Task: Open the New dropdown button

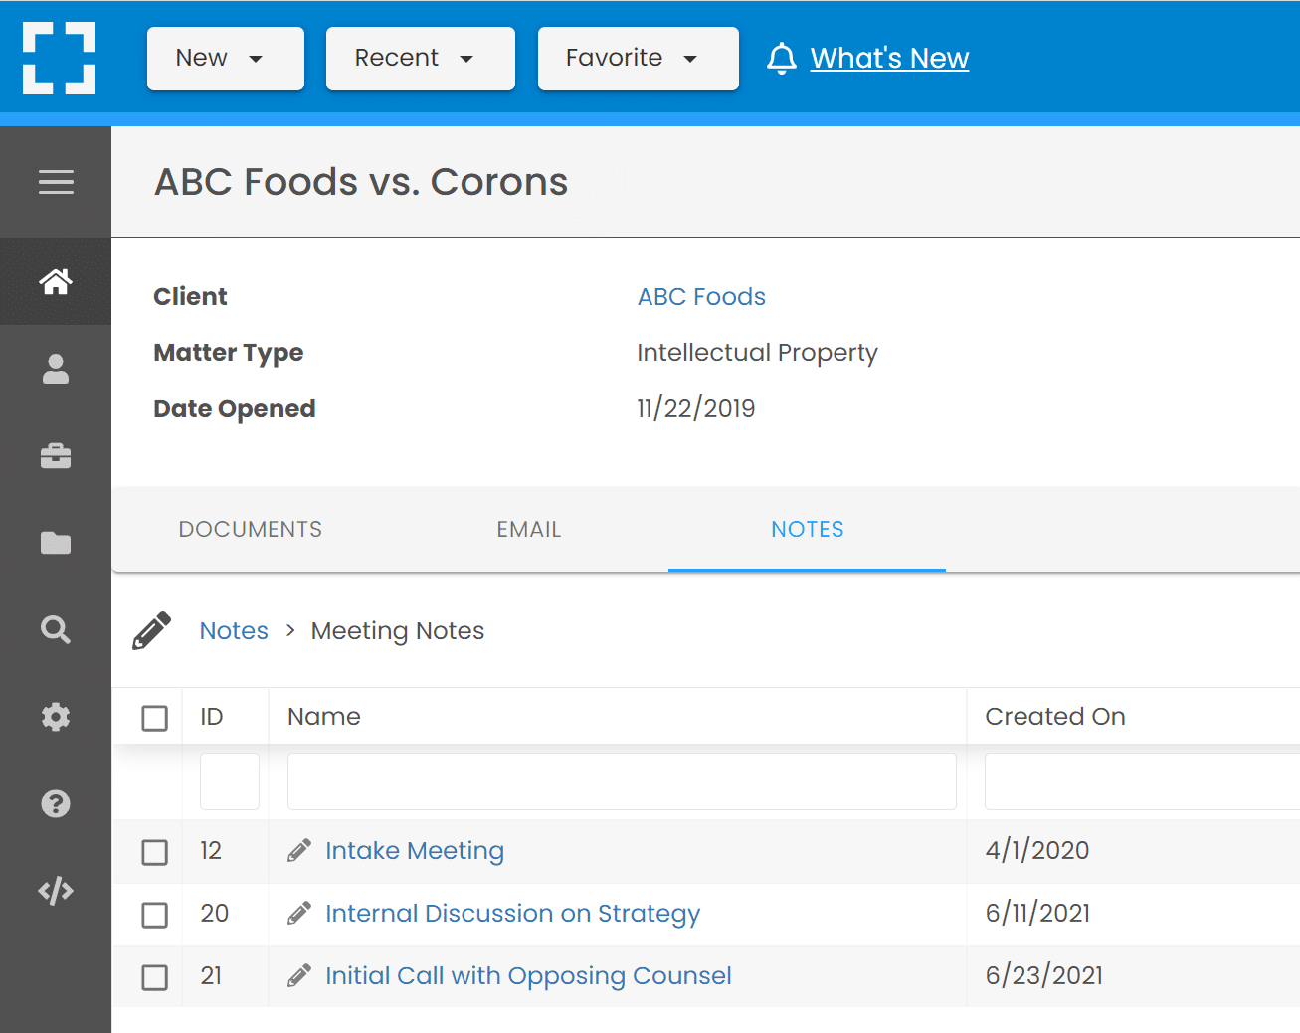Action: (x=226, y=59)
